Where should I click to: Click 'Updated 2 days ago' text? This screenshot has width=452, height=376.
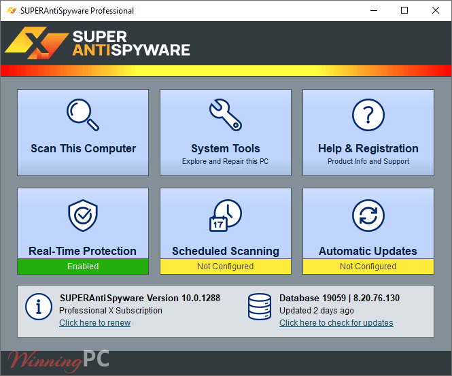pyautogui.click(x=317, y=311)
